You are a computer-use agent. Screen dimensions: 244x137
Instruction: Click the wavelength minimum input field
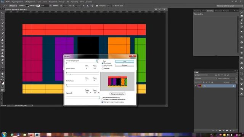(x=87, y=68)
